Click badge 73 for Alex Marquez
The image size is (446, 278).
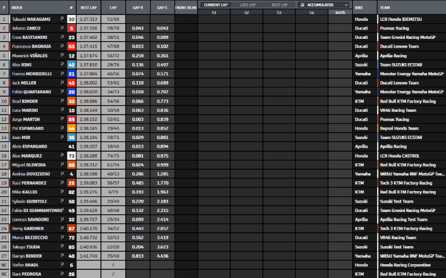click(x=71, y=156)
